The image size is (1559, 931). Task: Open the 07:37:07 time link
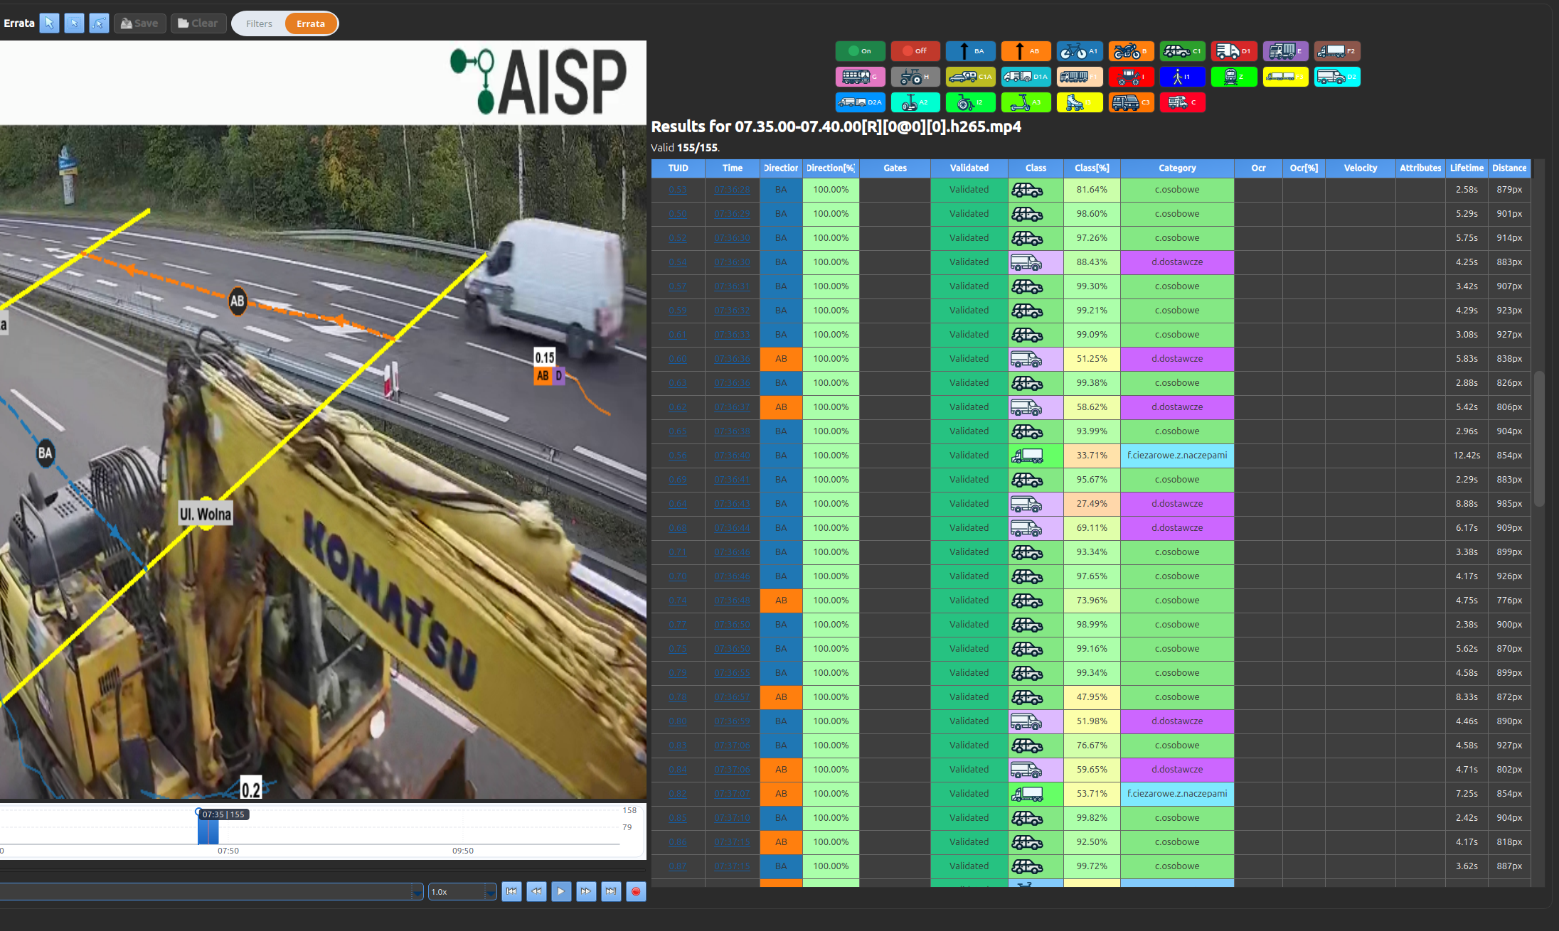pos(732,794)
